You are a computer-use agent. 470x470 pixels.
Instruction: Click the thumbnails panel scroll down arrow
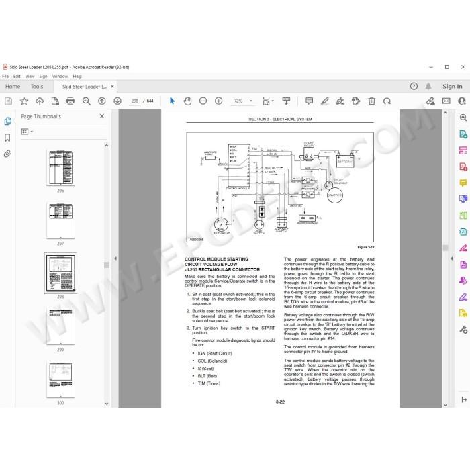pyautogui.click(x=107, y=404)
